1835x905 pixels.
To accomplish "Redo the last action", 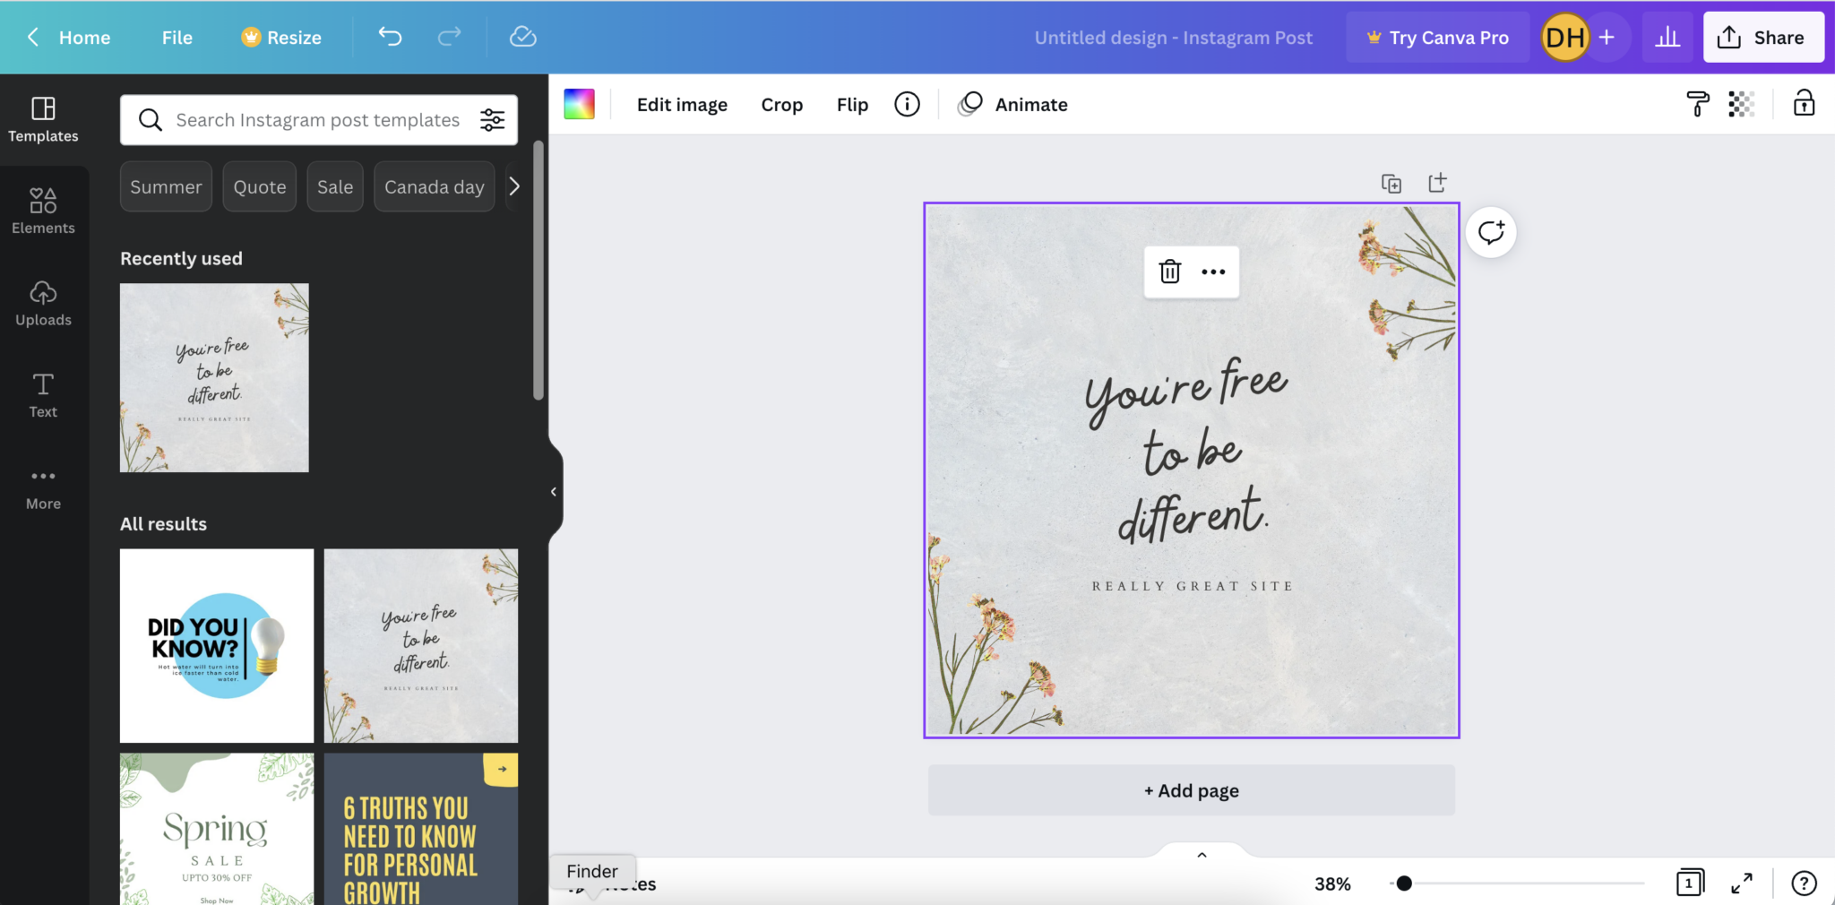I will pos(450,37).
